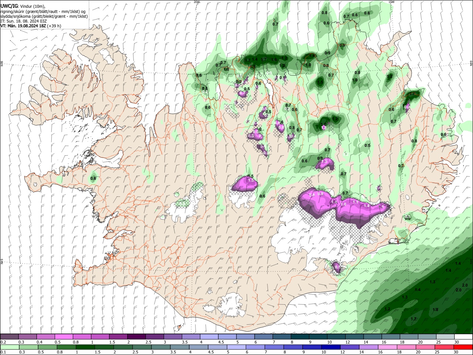Click the dark grey-purple 0.2–0.3 swatch in the top legend row
This screenshot has width=473, height=355.
point(9,337)
